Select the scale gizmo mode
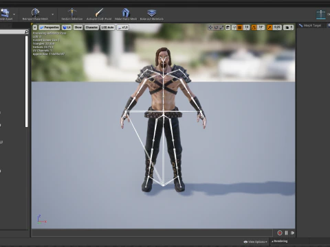The width and height of the screenshot is (330, 247). click(221, 27)
